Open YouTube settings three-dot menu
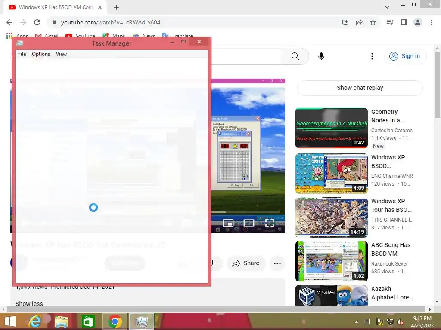Screen dimensions: 441x330 tap(372, 56)
